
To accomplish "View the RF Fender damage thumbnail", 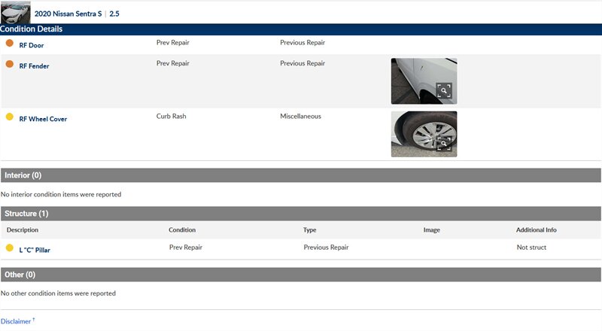I will (424, 81).
